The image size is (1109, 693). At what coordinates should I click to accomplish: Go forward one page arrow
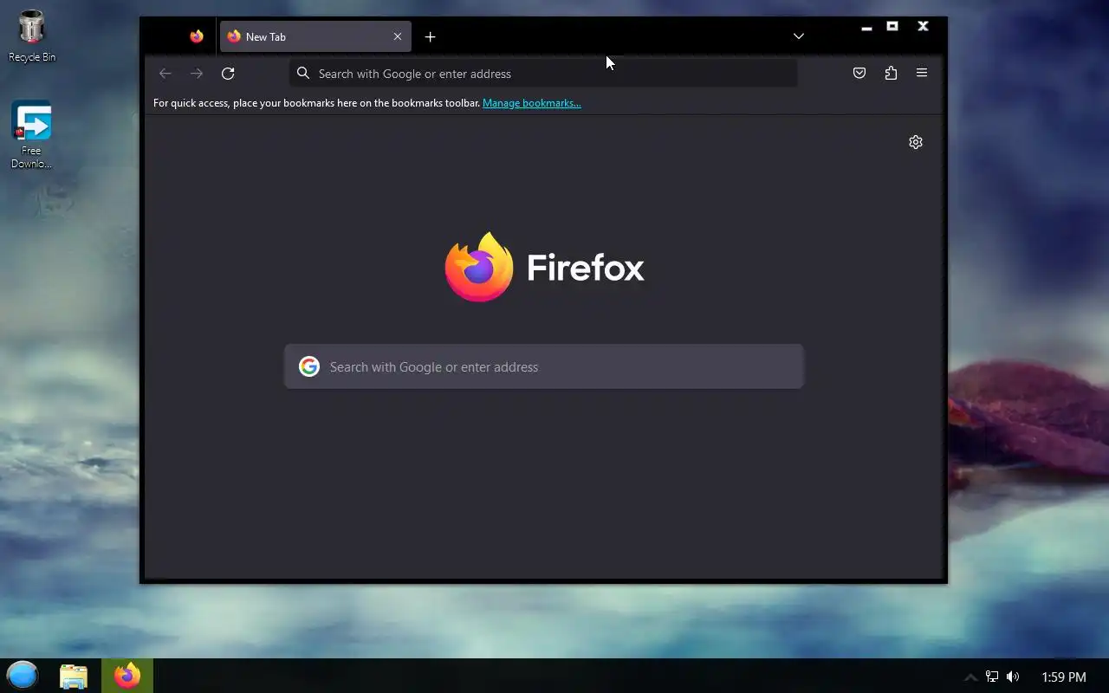(x=197, y=74)
